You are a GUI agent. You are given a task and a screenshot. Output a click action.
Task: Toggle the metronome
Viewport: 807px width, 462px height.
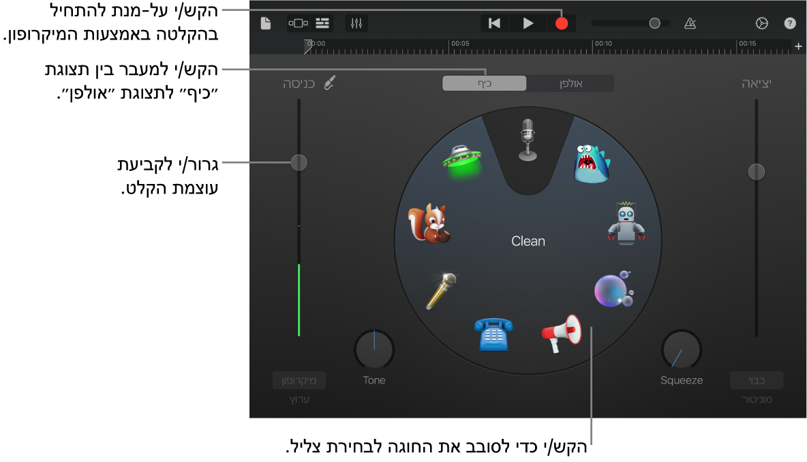click(690, 23)
